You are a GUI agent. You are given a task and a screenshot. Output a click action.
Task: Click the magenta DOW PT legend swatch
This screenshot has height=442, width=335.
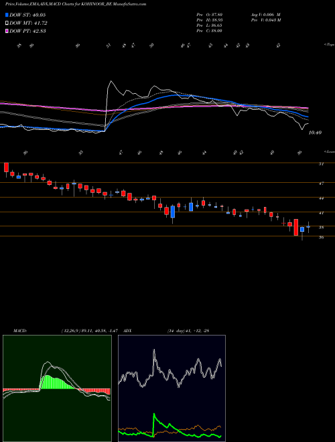coord(7,31)
